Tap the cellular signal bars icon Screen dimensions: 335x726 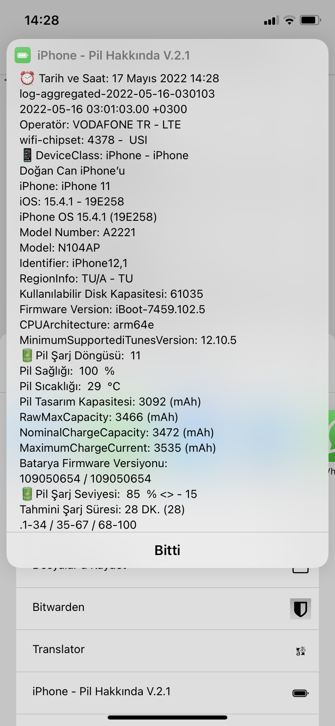tap(271, 20)
